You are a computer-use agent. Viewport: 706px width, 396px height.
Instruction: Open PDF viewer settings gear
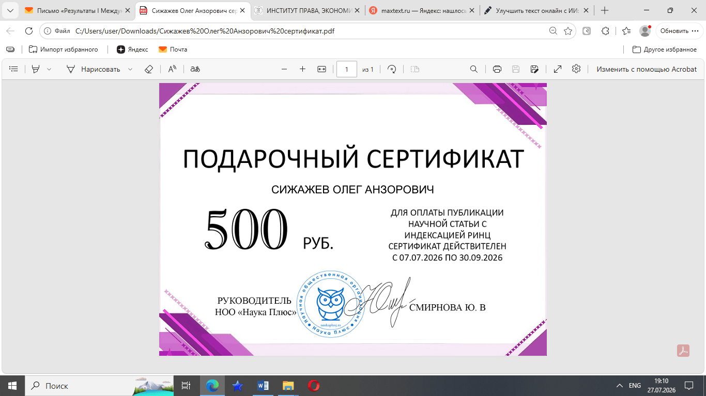coord(576,69)
